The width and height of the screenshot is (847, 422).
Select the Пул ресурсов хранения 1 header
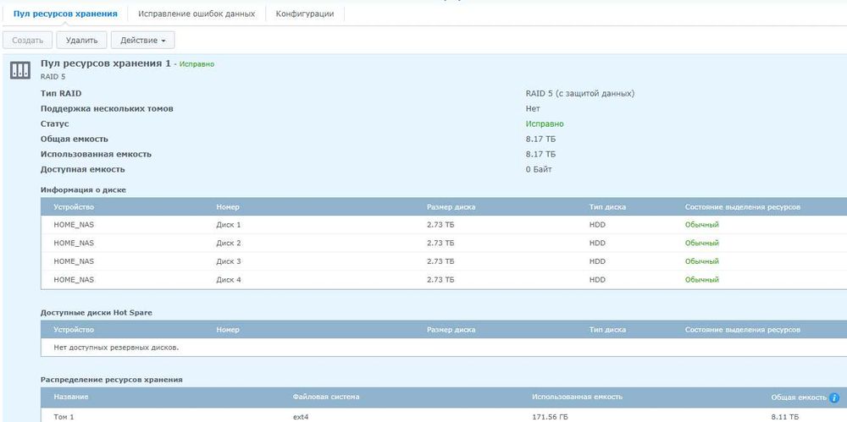click(x=105, y=63)
